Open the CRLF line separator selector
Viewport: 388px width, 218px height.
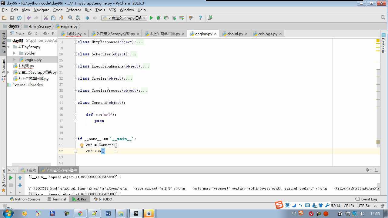349,206
